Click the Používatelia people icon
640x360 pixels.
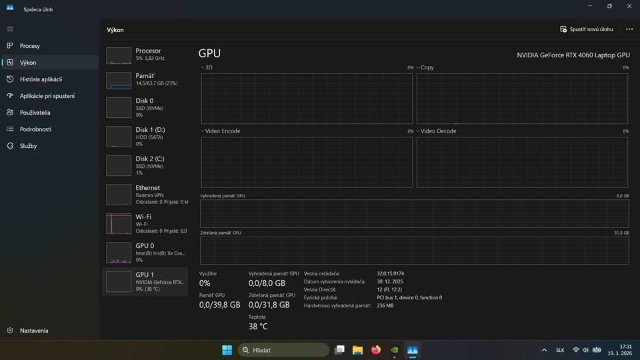pos(10,112)
